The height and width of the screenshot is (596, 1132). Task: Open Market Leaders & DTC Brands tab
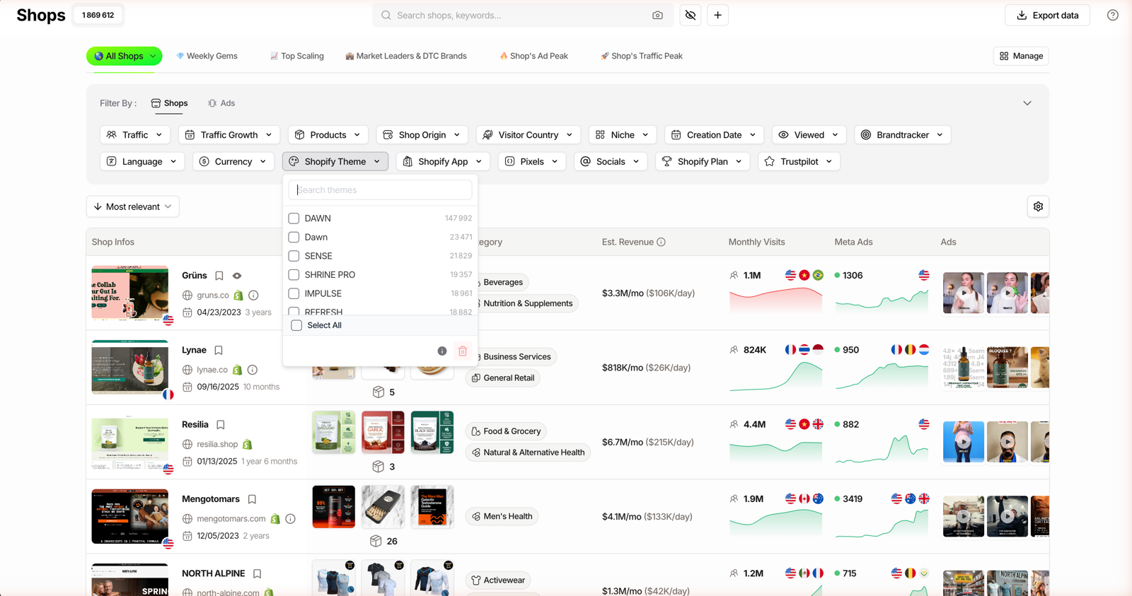pyautogui.click(x=405, y=56)
